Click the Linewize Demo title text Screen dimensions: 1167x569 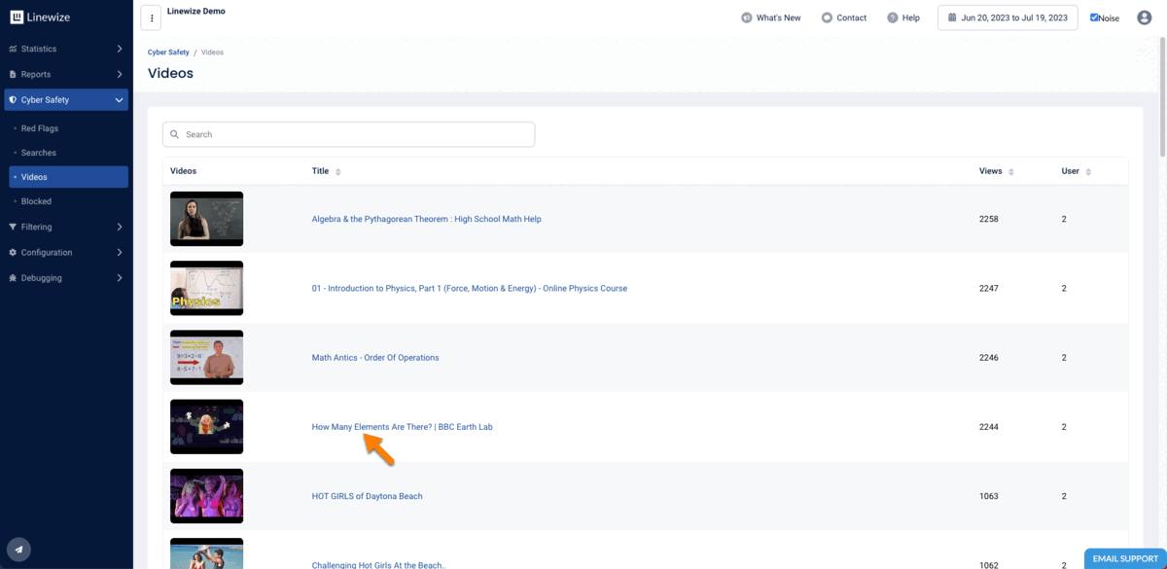tap(196, 12)
